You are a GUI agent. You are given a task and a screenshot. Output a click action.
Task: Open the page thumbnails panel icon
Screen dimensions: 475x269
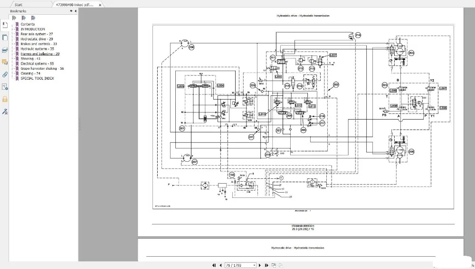5,37
